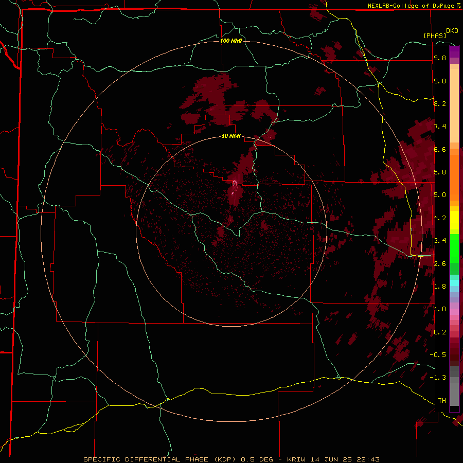Click the 9.8 value on the scale
Image resolution: width=463 pixels, height=463 pixels.
point(440,58)
